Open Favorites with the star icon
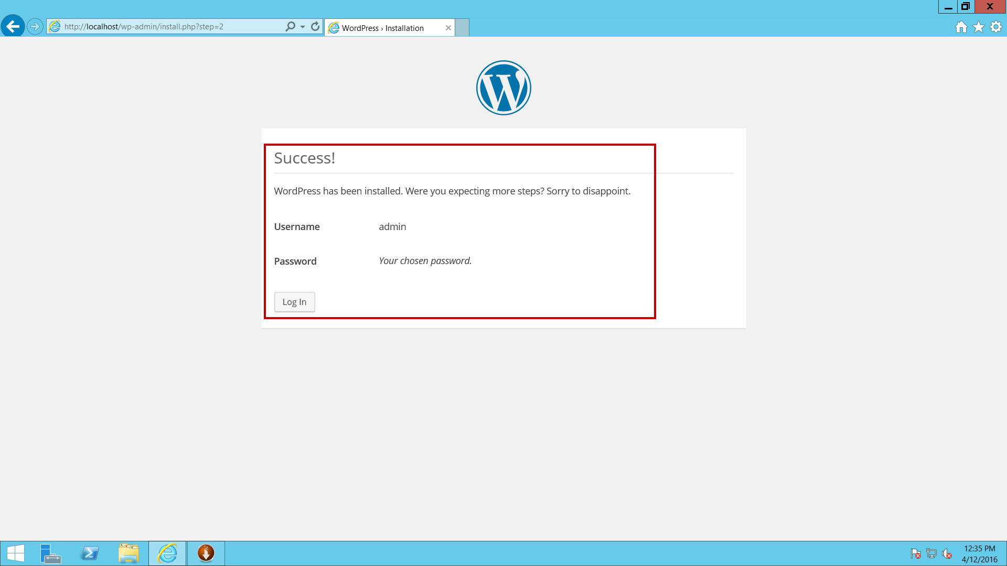The height and width of the screenshot is (566, 1007). pos(979,27)
